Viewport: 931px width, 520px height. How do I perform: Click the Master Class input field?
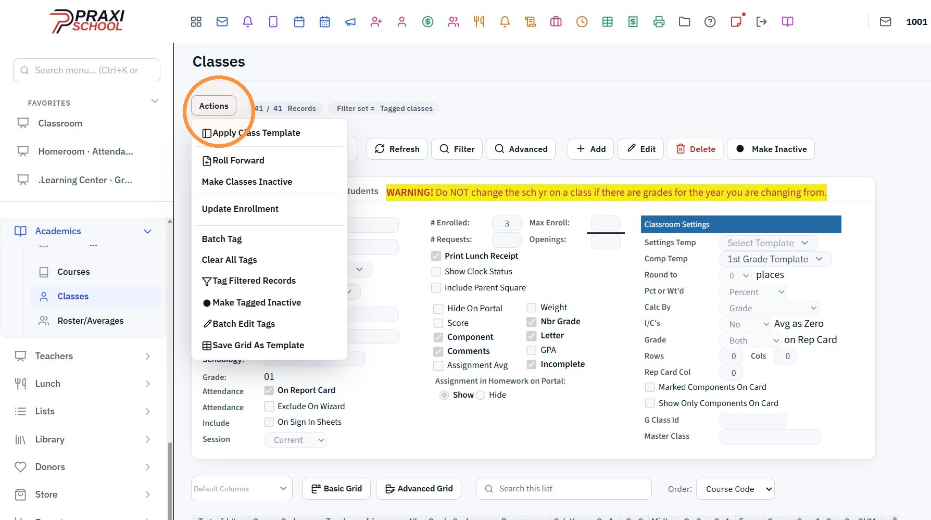pyautogui.click(x=770, y=437)
